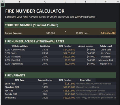Image resolution: width=120 pixels, height=105 pixels.
Task: Click the 4.0% (Standard) row label
Action: (x=13, y=57)
